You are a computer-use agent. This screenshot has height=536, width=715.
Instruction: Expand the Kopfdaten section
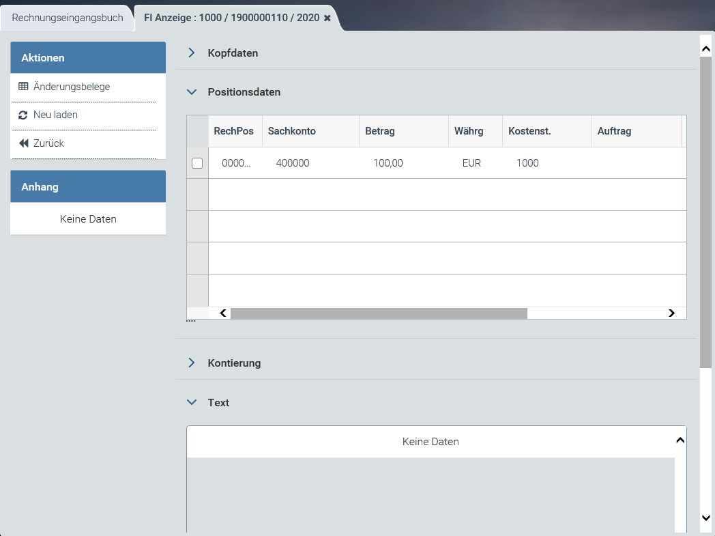point(192,53)
